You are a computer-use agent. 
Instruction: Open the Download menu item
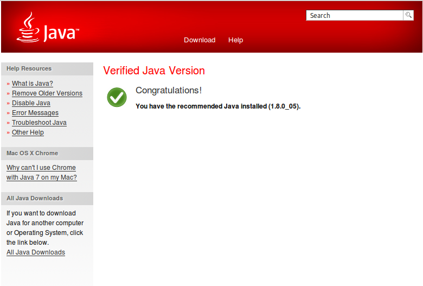pyautogui.click(x=200, y=40)
